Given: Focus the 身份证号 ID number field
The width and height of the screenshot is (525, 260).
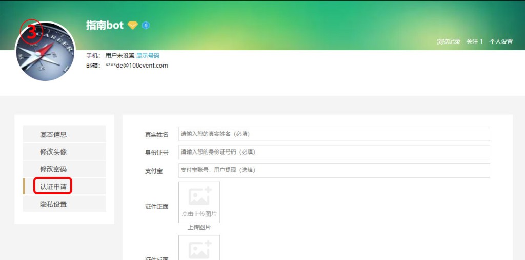Looking at the screenshot, I should coord(334,152).
